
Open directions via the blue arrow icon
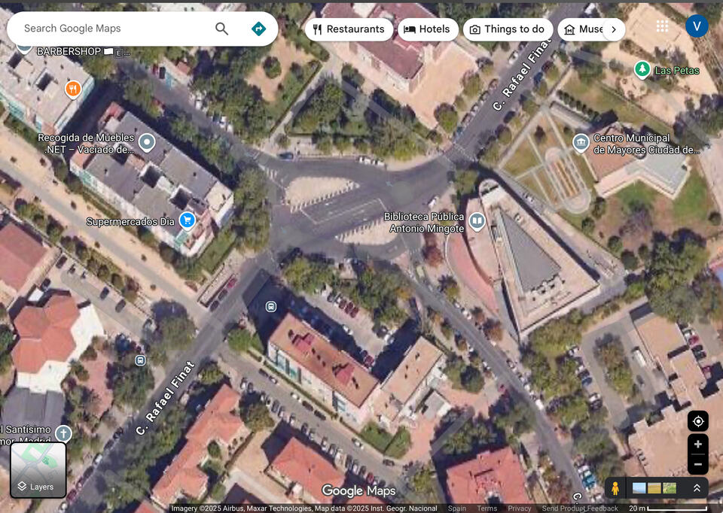point(258,29)
